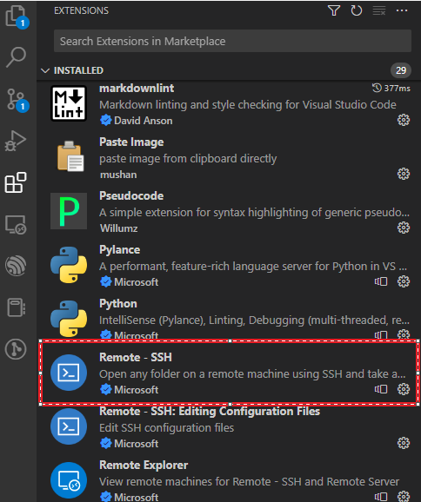The height and width of the screenshot is (502, 421).
Task: Manage markdownlint with its gear icon
Action: [404, 120]
